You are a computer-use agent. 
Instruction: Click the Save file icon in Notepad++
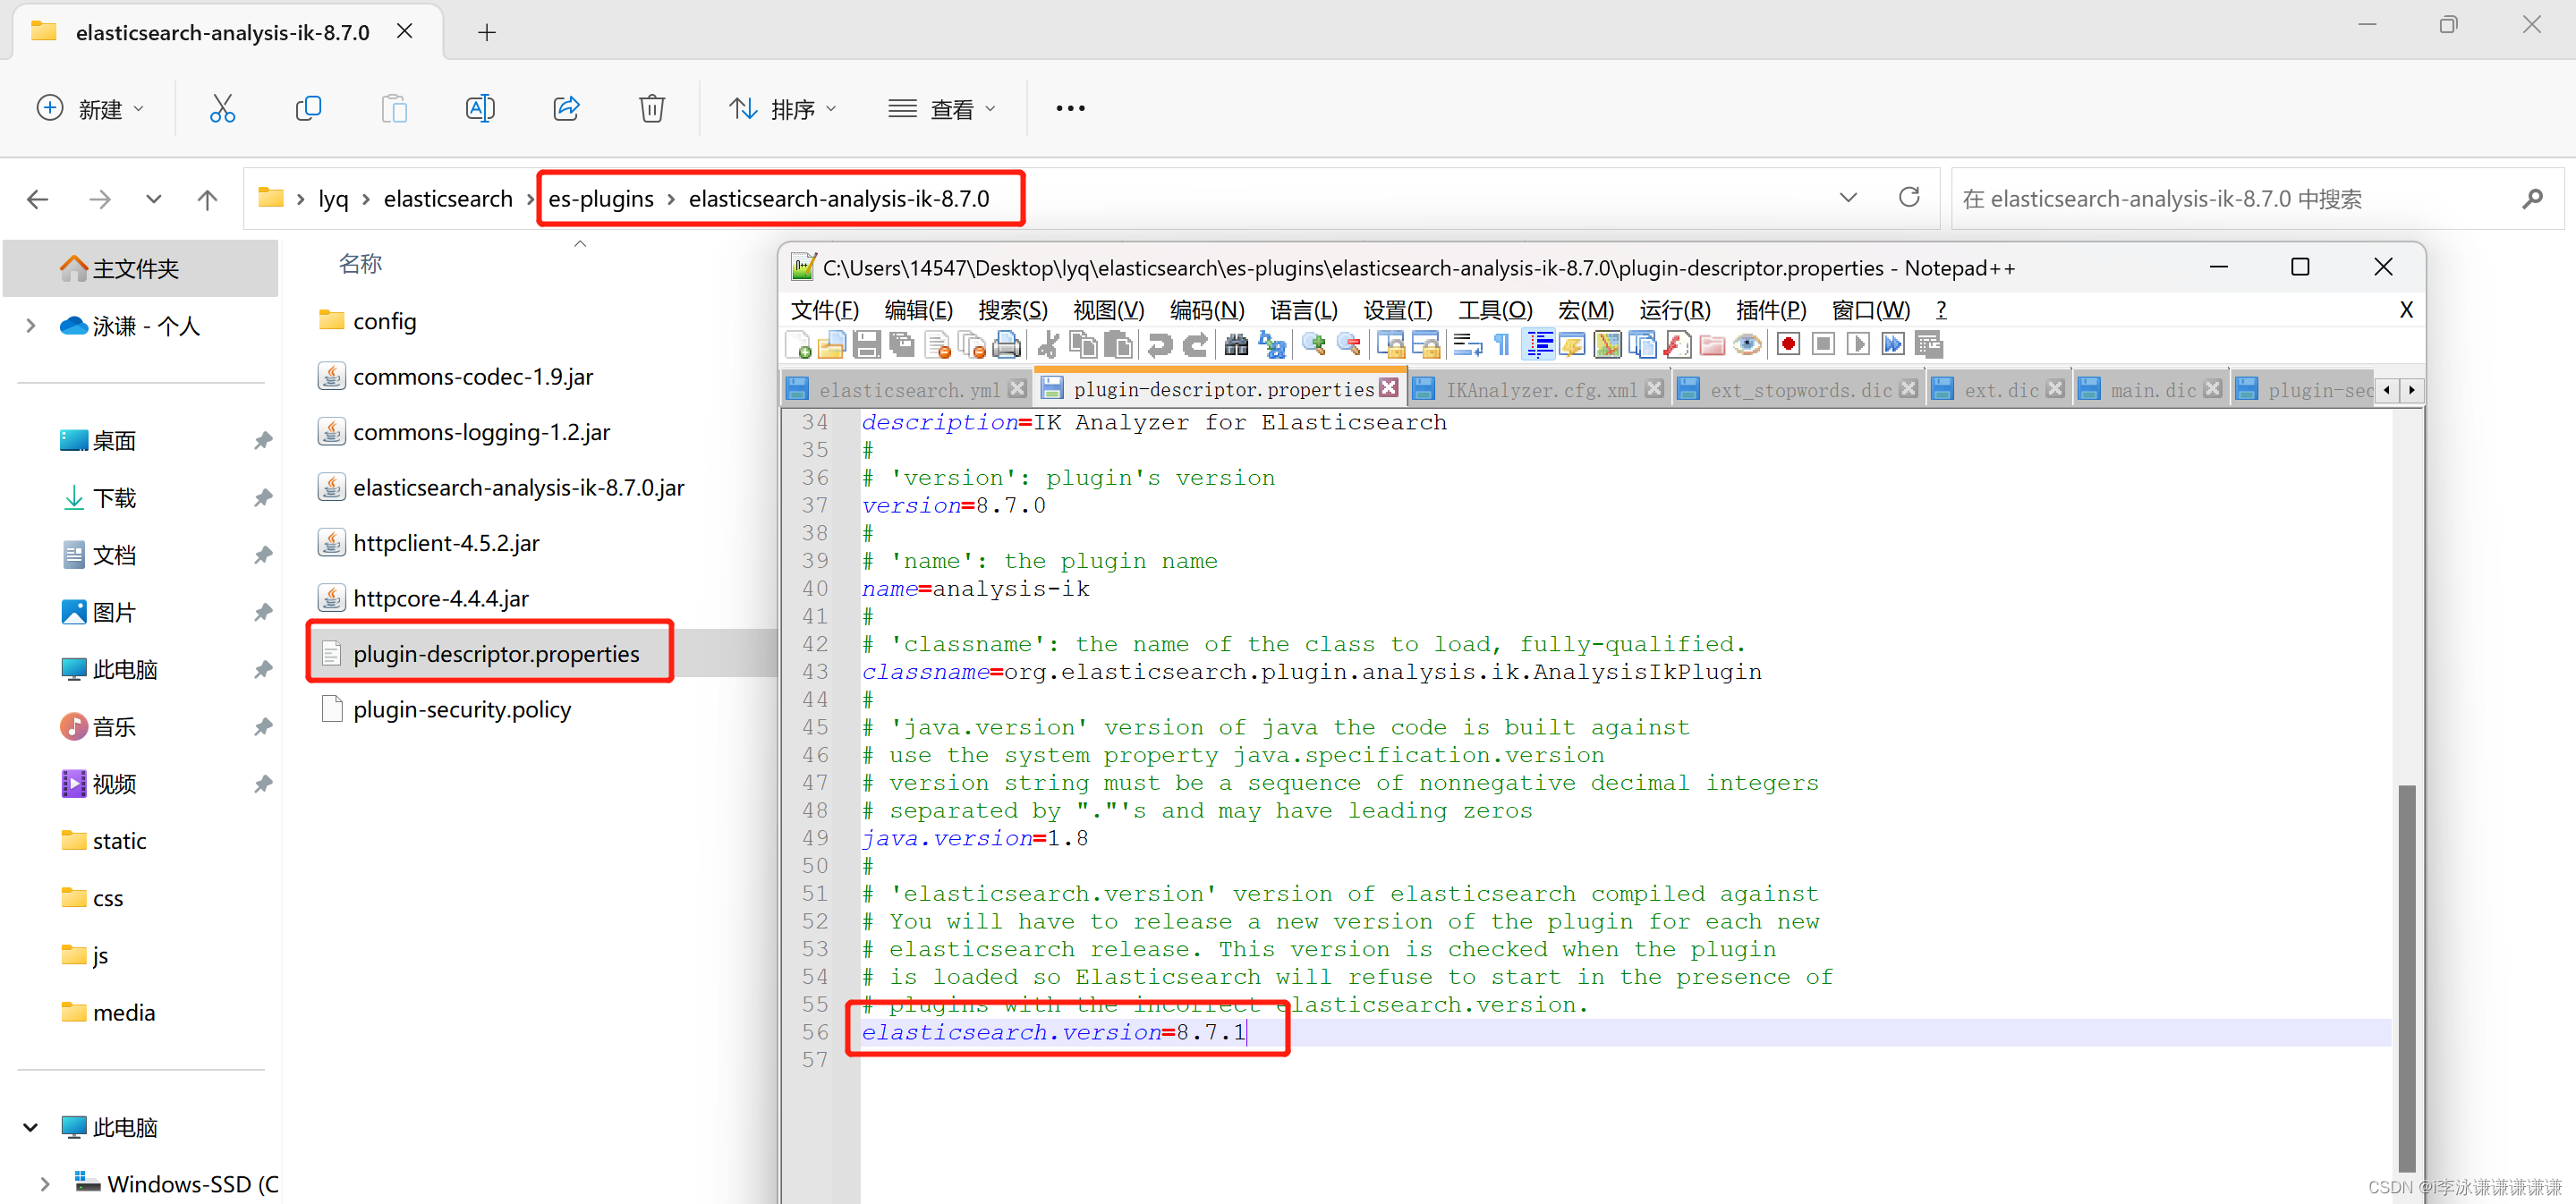pyautogui.click(x=866, y=345)
